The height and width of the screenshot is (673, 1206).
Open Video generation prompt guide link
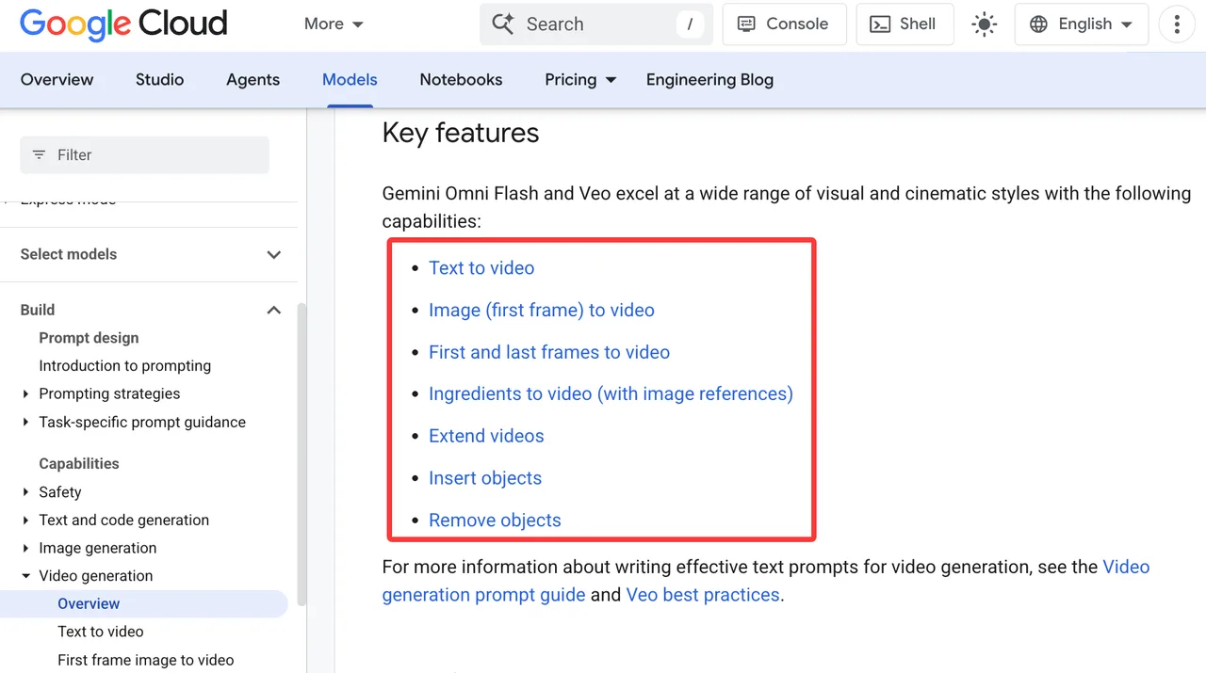point(483,595)
